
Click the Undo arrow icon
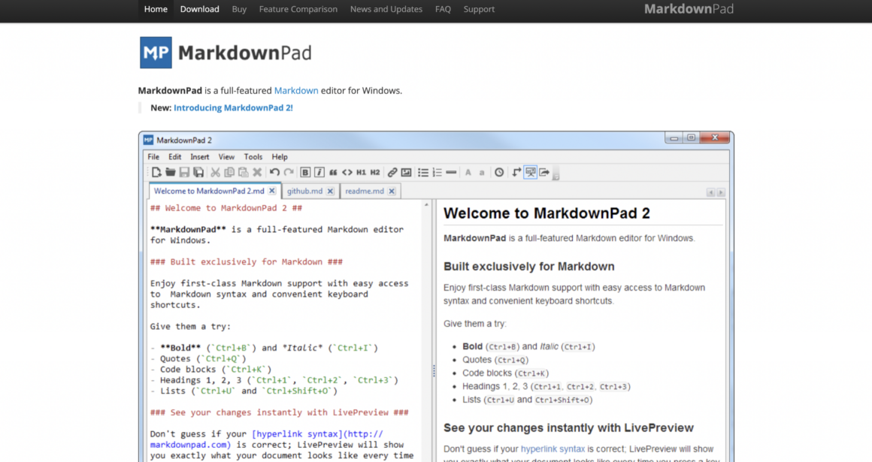coord(274,172)
